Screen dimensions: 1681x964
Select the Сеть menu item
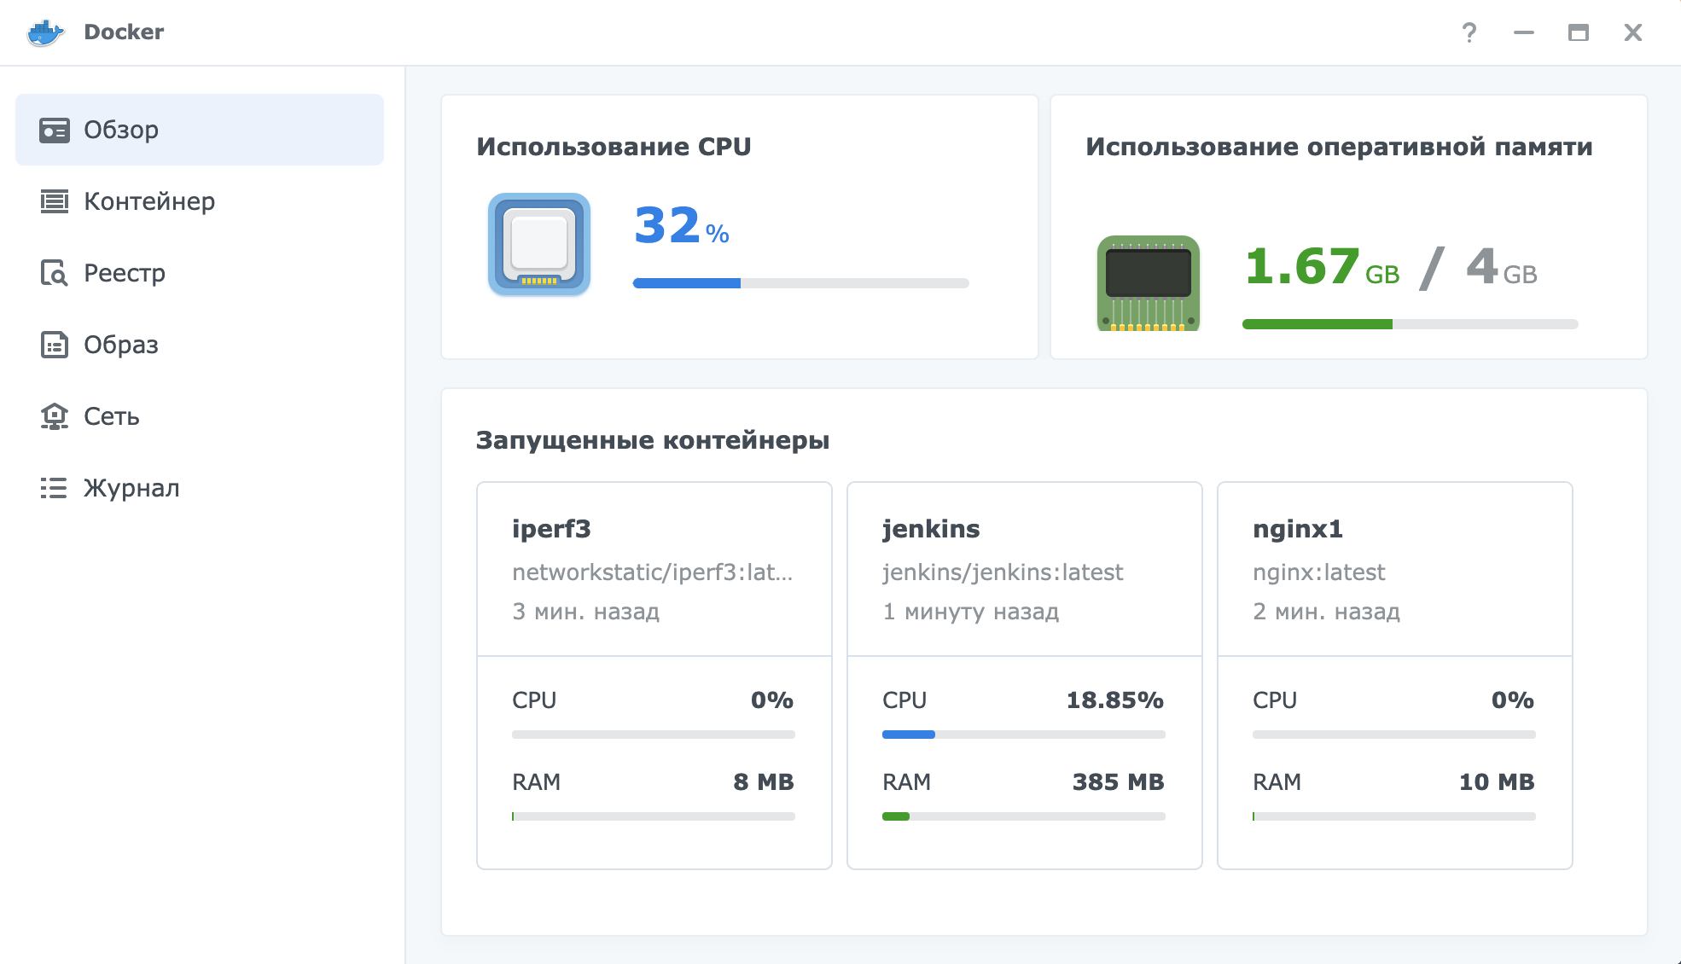point(112,416)
